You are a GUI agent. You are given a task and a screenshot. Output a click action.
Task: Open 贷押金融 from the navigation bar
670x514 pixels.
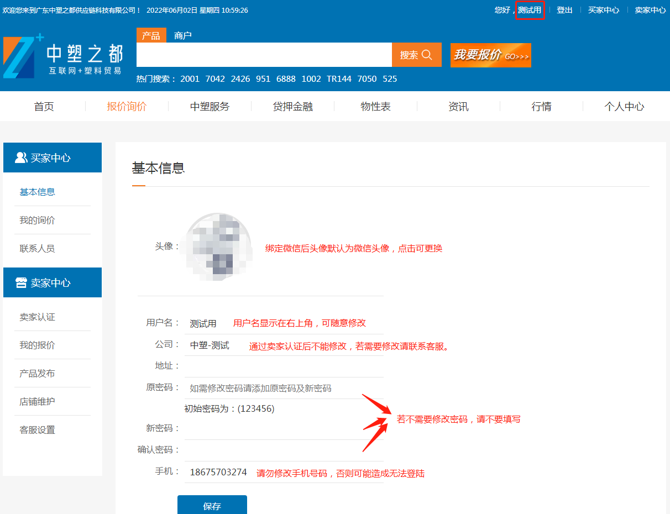[292, 107]
